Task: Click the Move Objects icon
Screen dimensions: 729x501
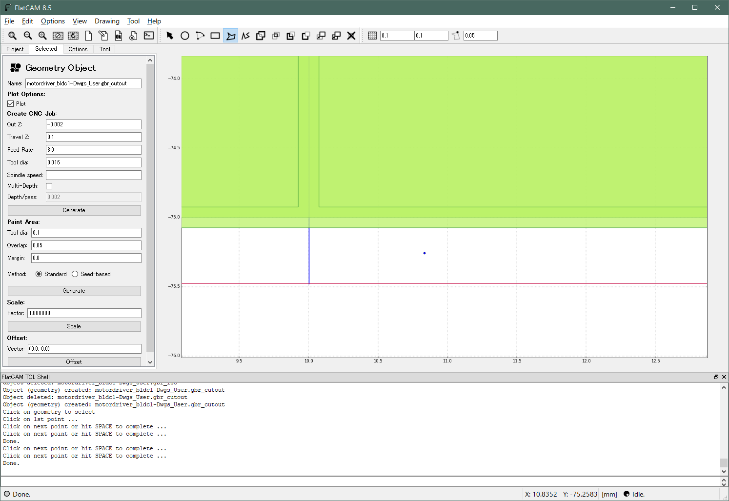Action: point(321,36)
